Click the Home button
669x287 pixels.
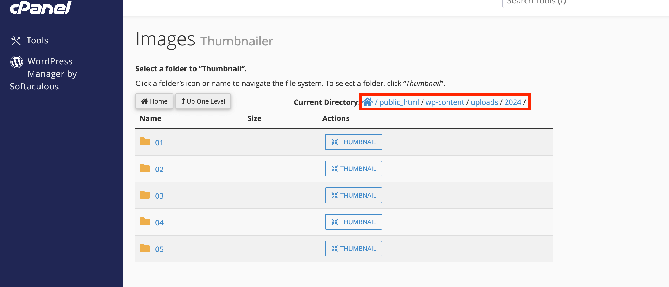tap(154, 101)
